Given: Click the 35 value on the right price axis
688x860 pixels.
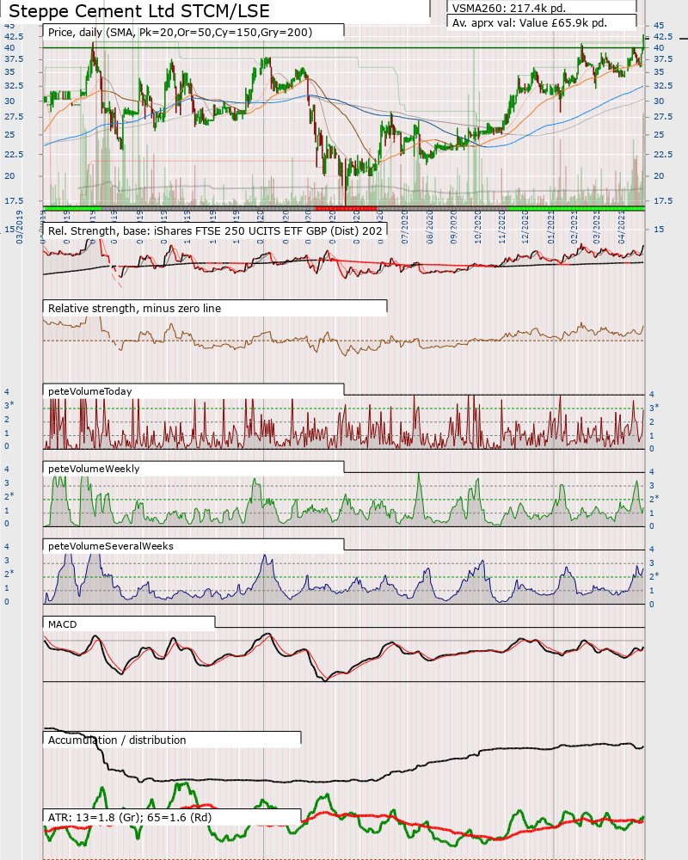Looking at the screenshot, I should tap(659, 72).
